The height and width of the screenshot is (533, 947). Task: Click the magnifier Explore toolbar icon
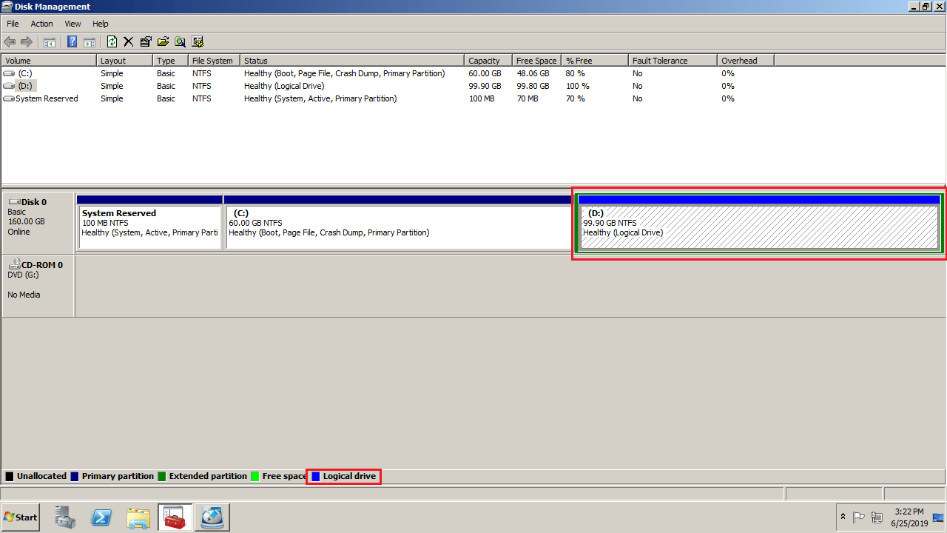click(180, 42)
